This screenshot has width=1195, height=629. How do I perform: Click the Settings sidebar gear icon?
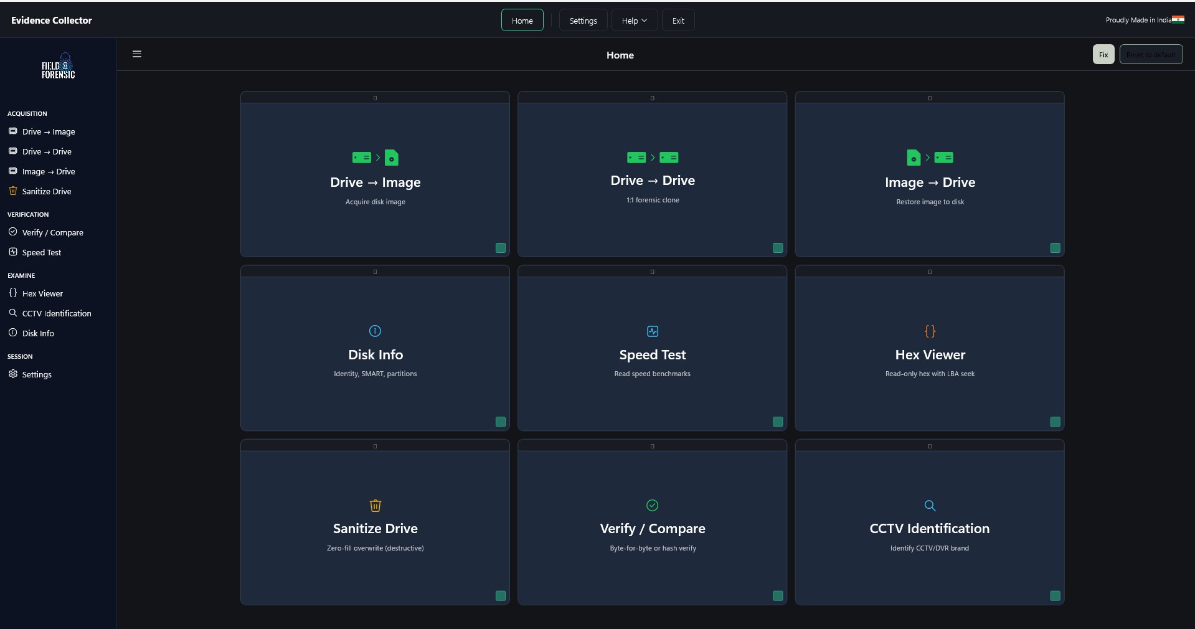click(x=13, y=374)
